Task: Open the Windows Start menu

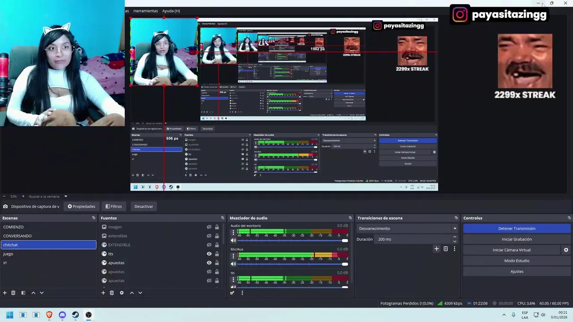Action: pyautogui.click(x=10, y=315)
